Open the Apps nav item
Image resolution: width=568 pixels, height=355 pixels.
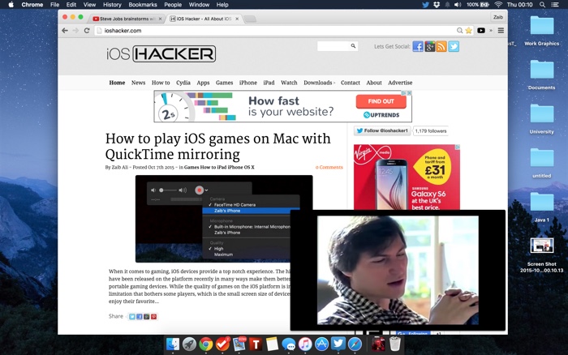click(x=203, y=83)
